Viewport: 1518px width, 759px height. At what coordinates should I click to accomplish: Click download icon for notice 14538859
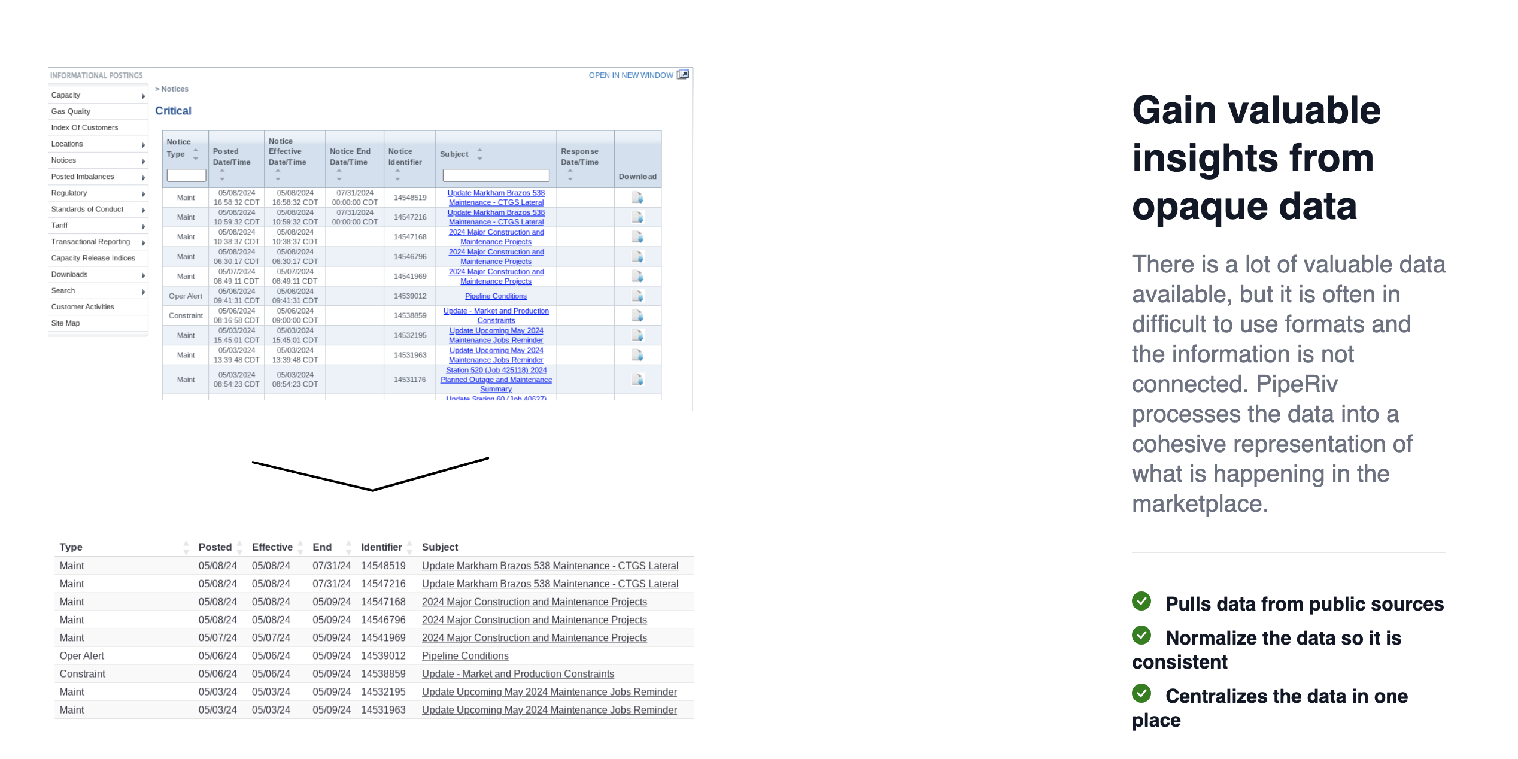pyautogui.click(x=637, y=315)
